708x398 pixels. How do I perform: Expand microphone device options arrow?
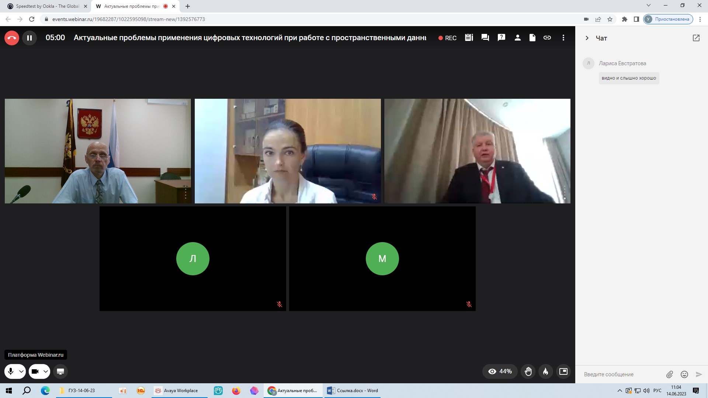click(x=21, y=371)
